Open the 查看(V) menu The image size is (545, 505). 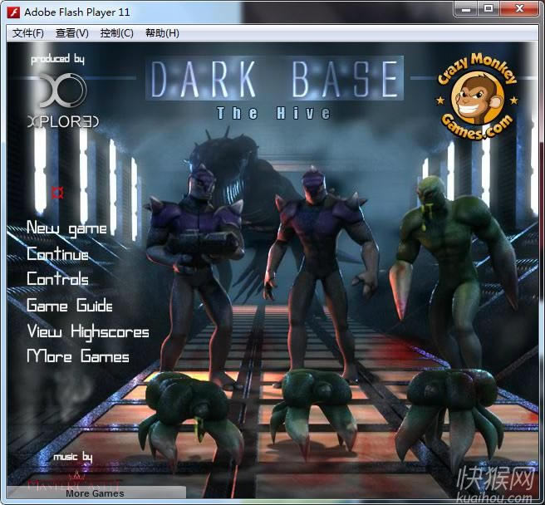(71, 33)
